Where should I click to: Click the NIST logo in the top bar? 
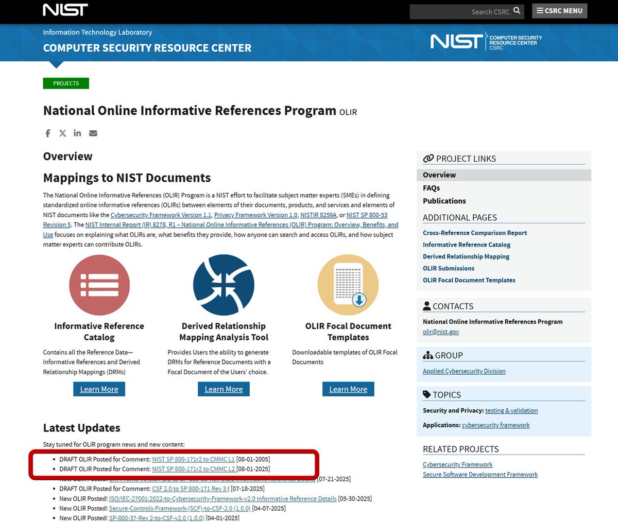click(65, 10)
